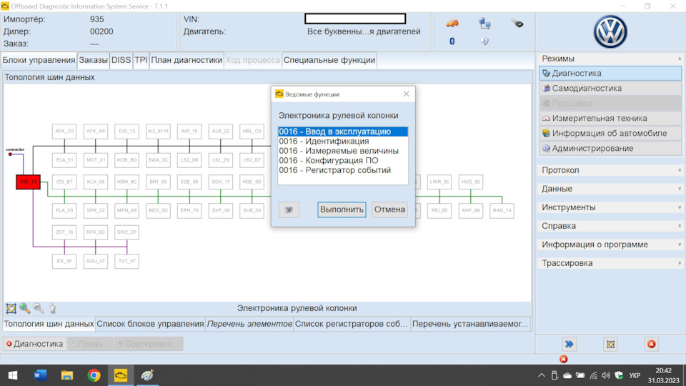Close the Ведомые функции dialog with X
The image size is (686, 386).
pos(407,94)
